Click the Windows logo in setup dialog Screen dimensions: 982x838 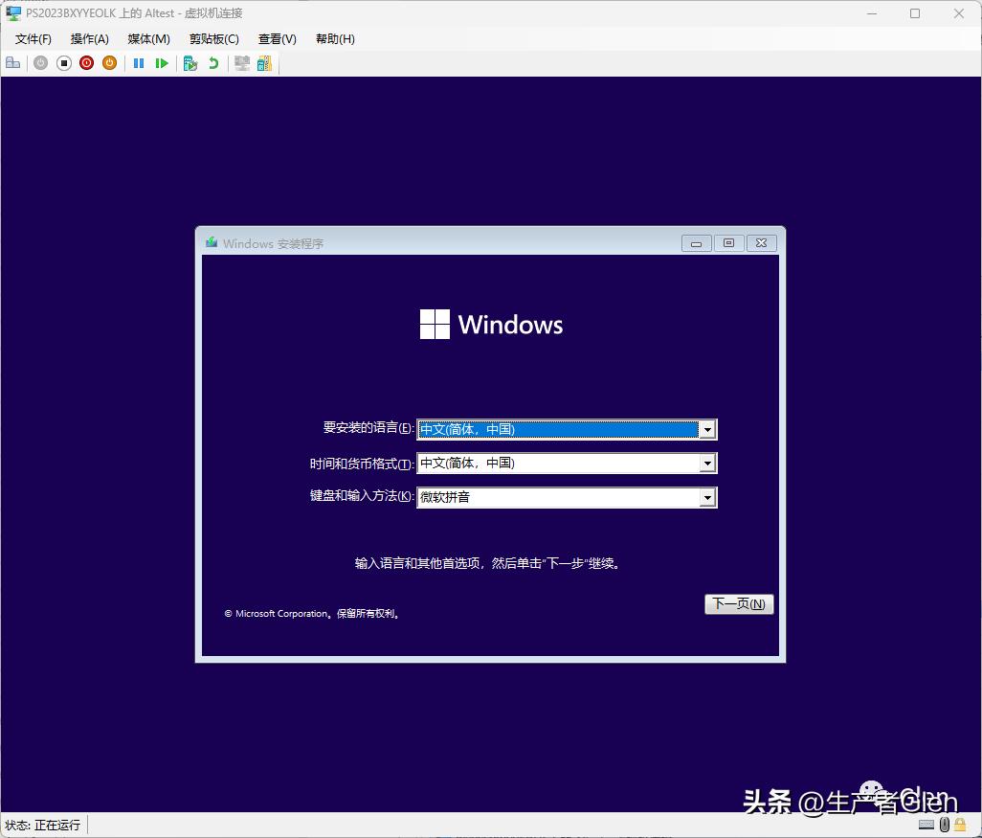click(x=491, y=324)
